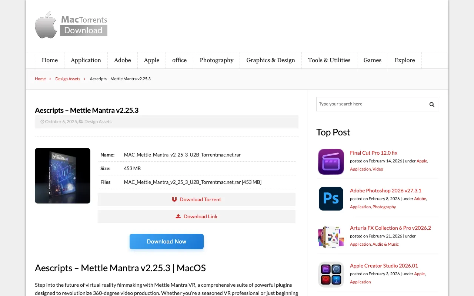Image resolution: width=474 pixels, height=296 pixels.
Task: Open the Final Cut Pro post icon
Action: click(331, 161)
